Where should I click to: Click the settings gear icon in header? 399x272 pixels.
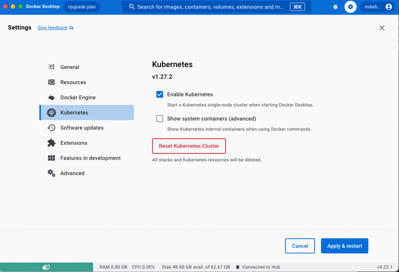pyautogui.click(x=350, y=7)
